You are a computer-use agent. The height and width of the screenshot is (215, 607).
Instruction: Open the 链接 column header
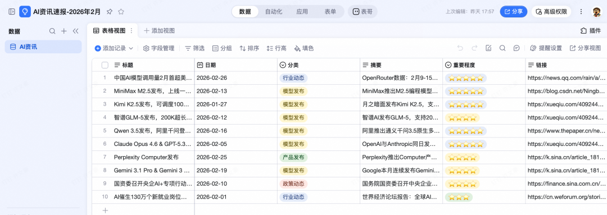click(566, 65)
